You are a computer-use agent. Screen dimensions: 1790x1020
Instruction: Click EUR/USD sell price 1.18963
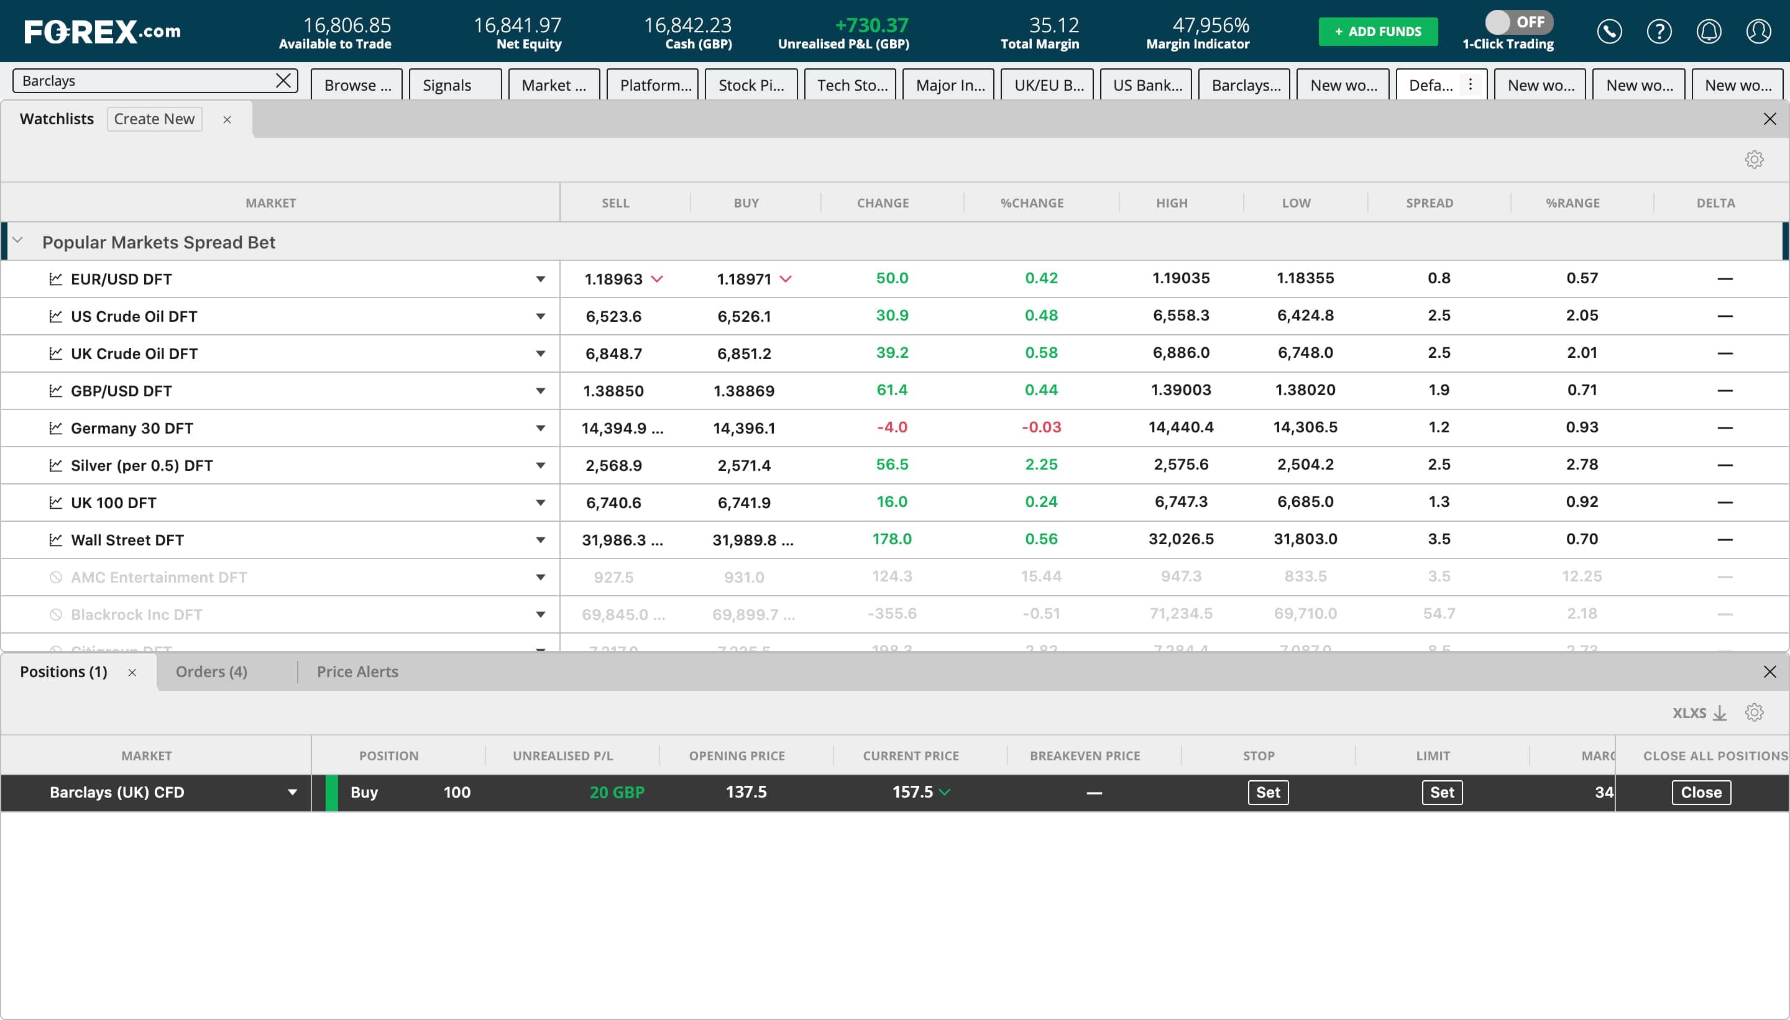[x=613, y=279]
